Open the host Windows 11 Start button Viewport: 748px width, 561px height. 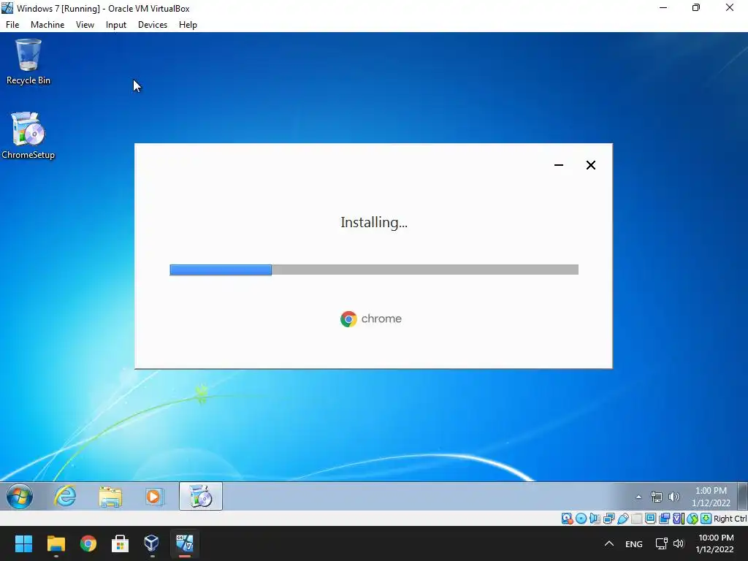[23, 543]
